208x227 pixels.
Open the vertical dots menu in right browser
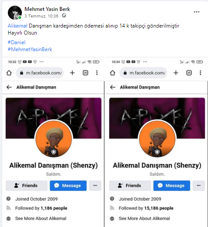[x=201, y=73]
